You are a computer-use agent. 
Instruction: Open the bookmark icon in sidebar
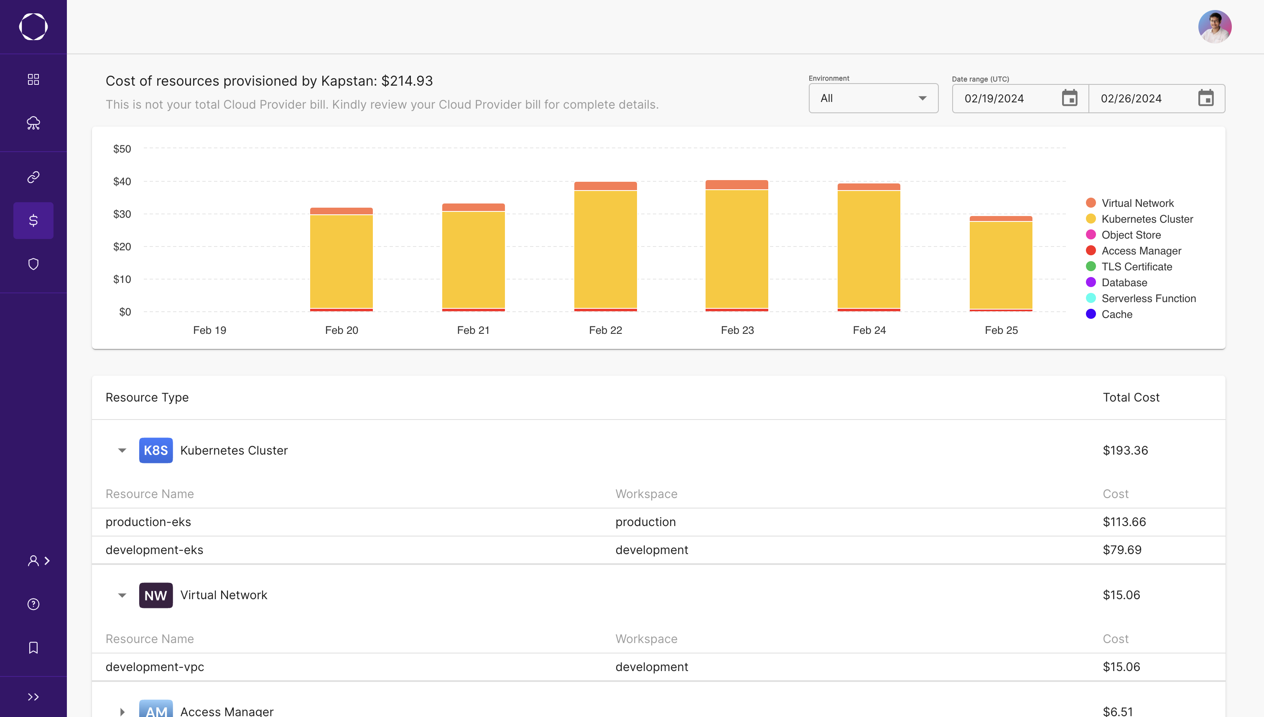pyautogui.click(x=33, y=647)
